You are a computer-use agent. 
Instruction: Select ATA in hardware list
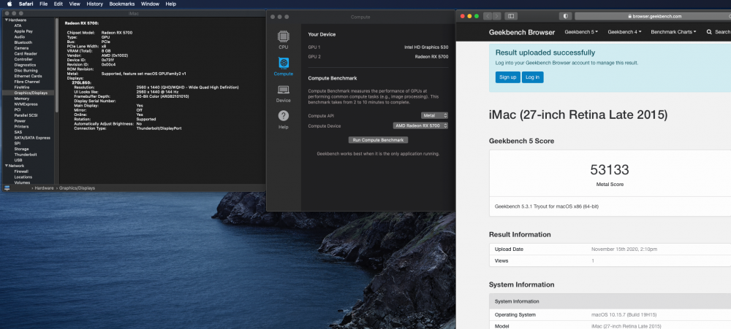[18, 26]
